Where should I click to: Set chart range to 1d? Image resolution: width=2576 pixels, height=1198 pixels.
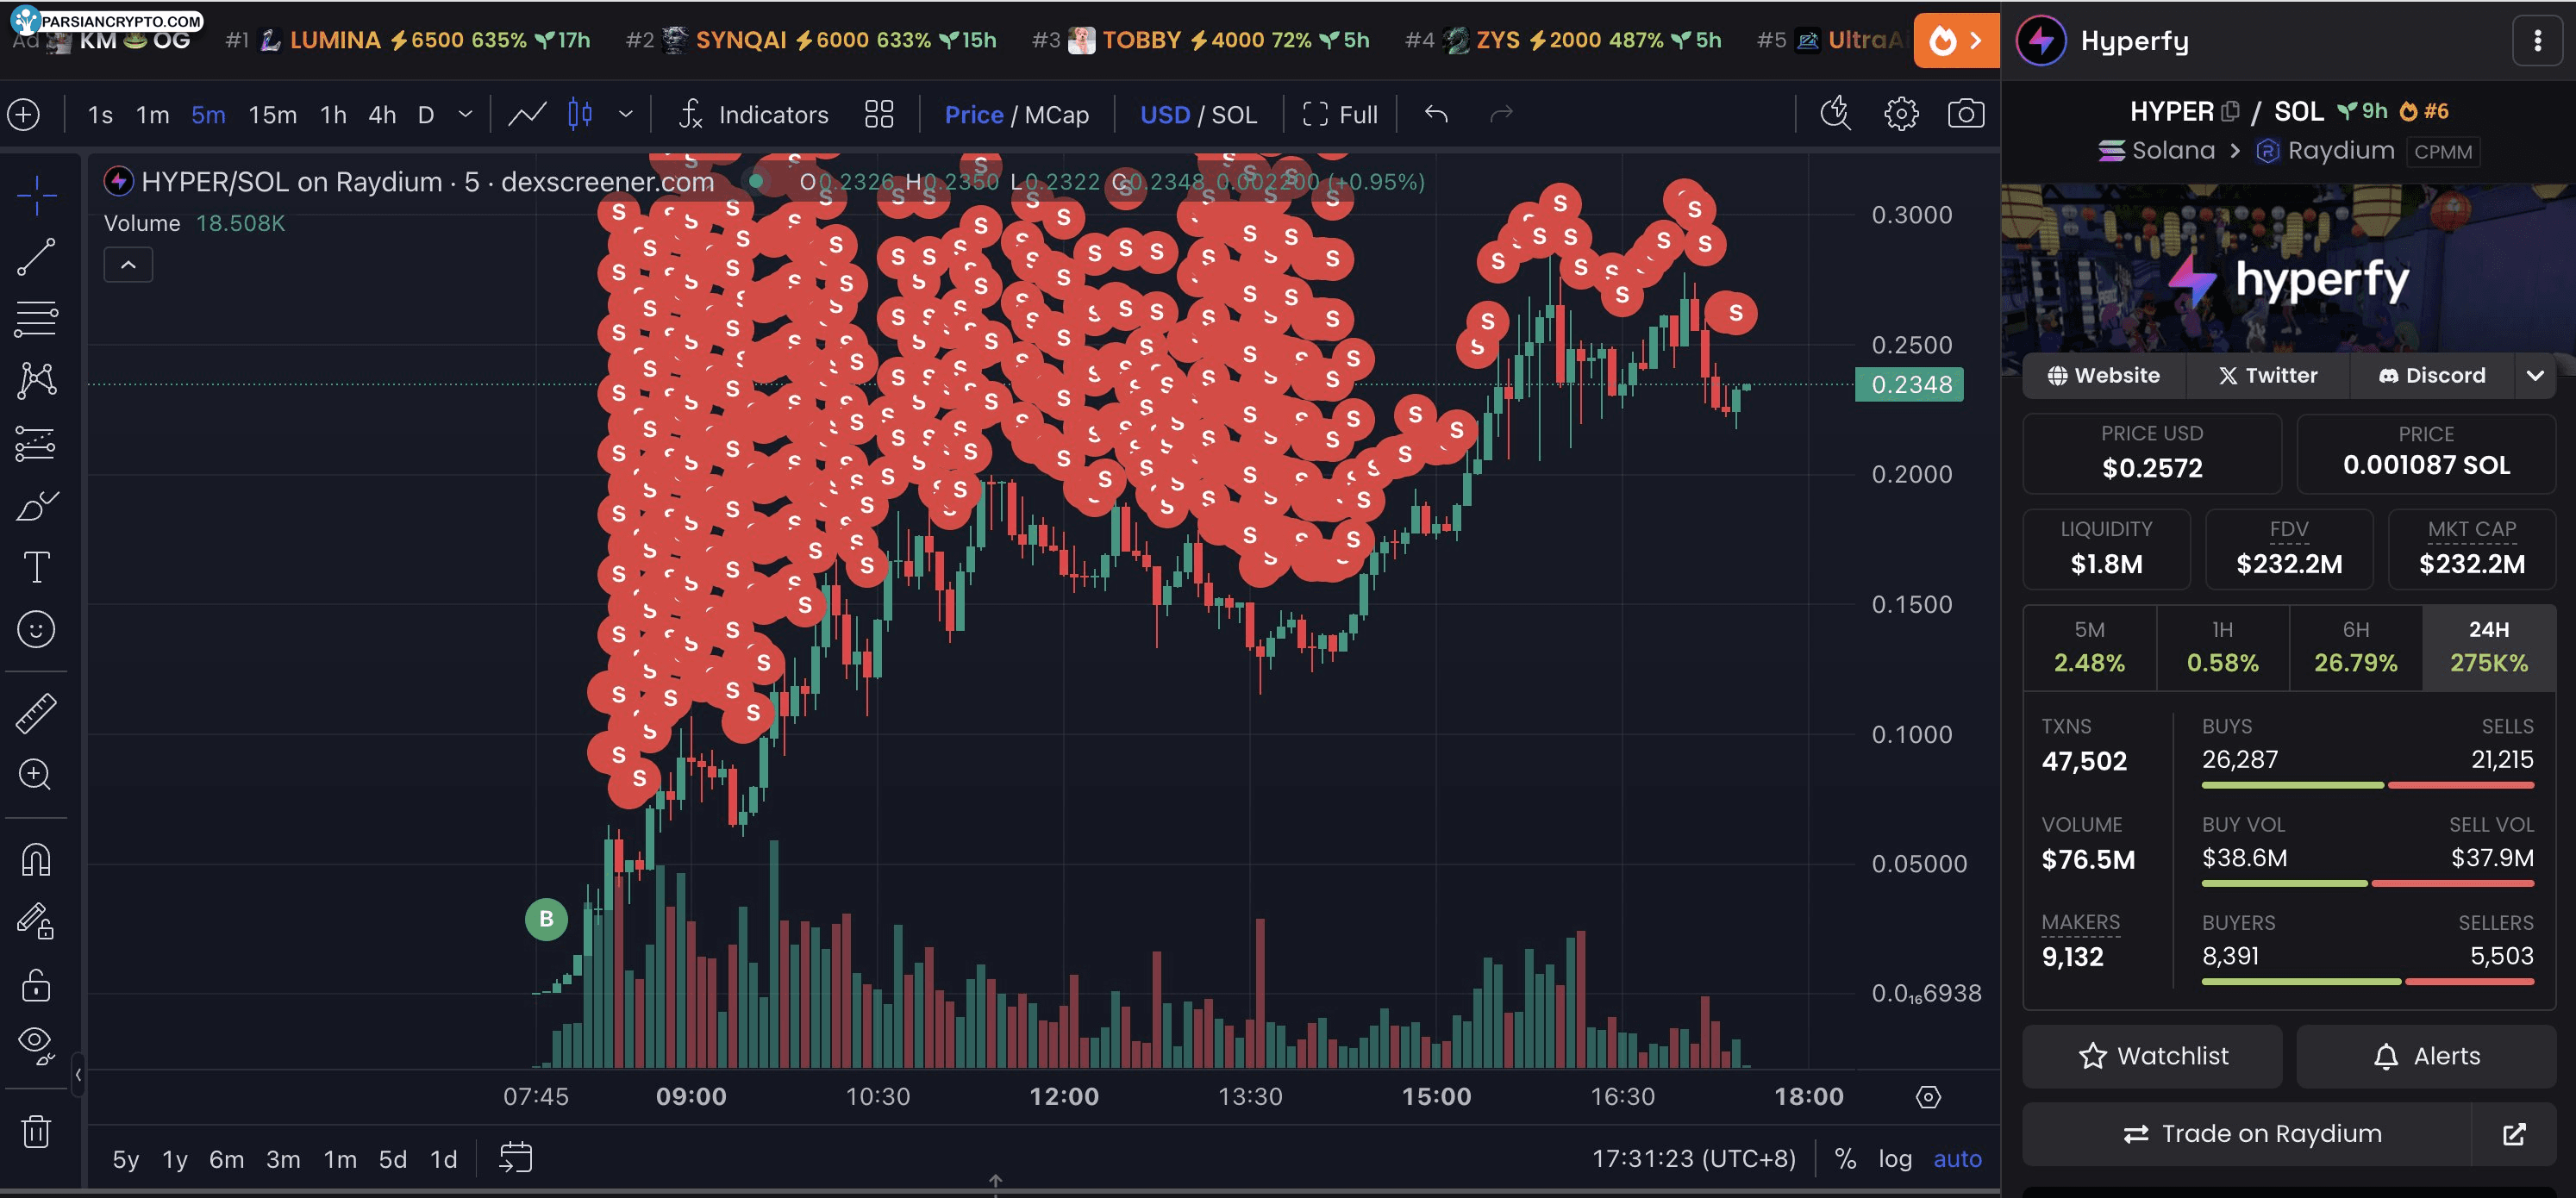(444, 1159)
